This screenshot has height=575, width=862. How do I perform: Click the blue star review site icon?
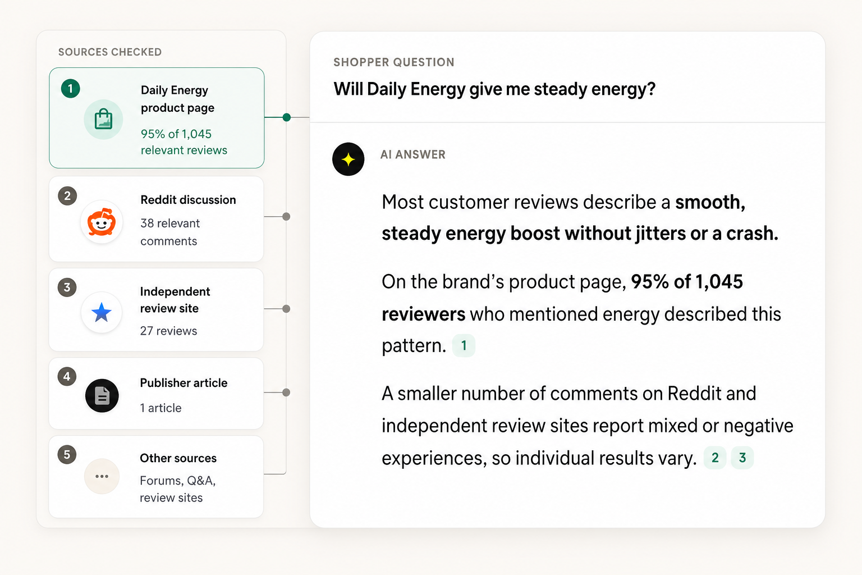(x=102, y=312)
